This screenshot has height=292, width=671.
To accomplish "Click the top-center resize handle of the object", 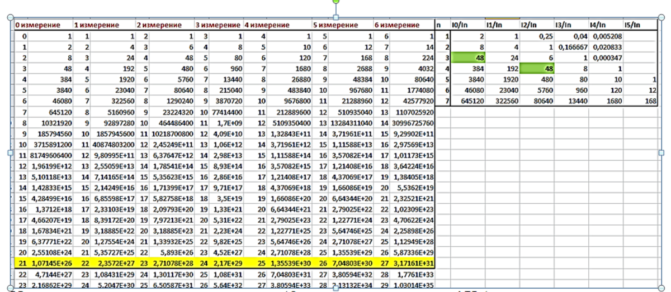I will [x=335, y=17].
